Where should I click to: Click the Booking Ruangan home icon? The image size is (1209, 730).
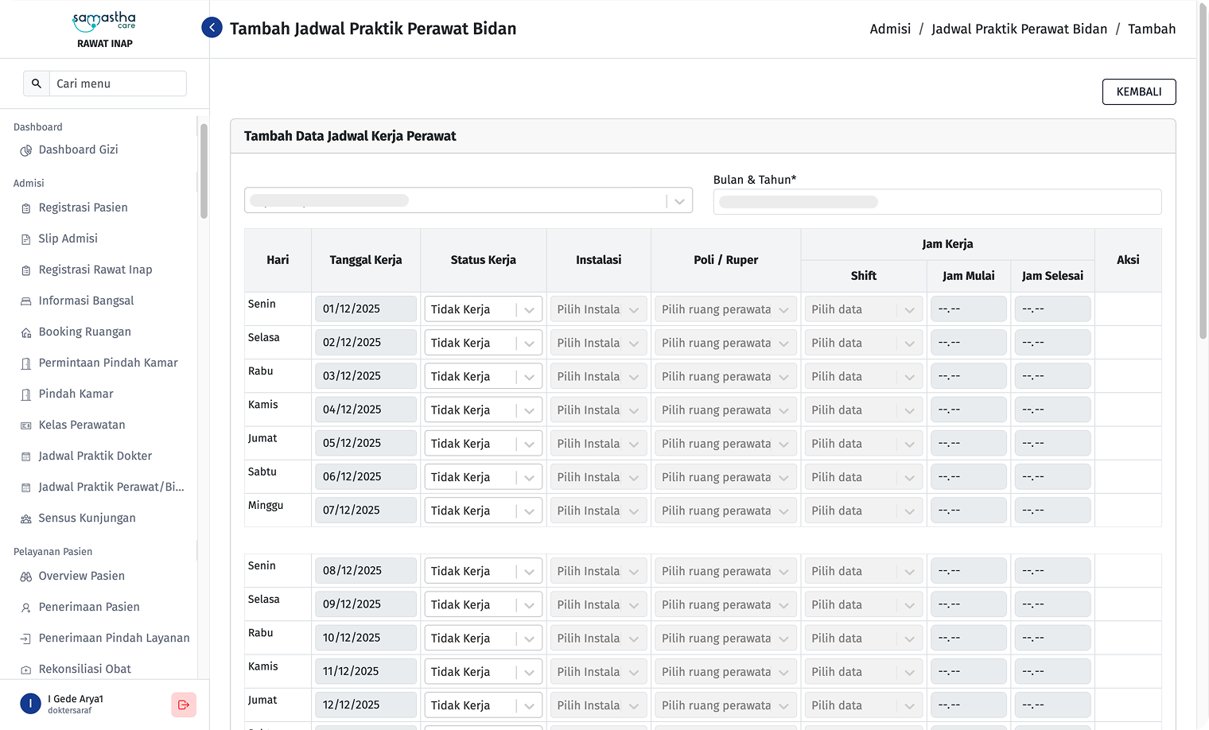pyautogui.click(x=26, y=332)
